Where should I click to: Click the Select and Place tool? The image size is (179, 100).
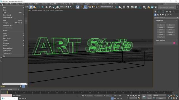[x=58, y=7]
